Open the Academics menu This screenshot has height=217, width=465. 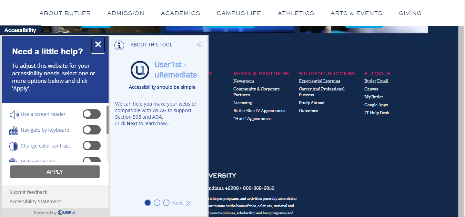pos(181,13)
